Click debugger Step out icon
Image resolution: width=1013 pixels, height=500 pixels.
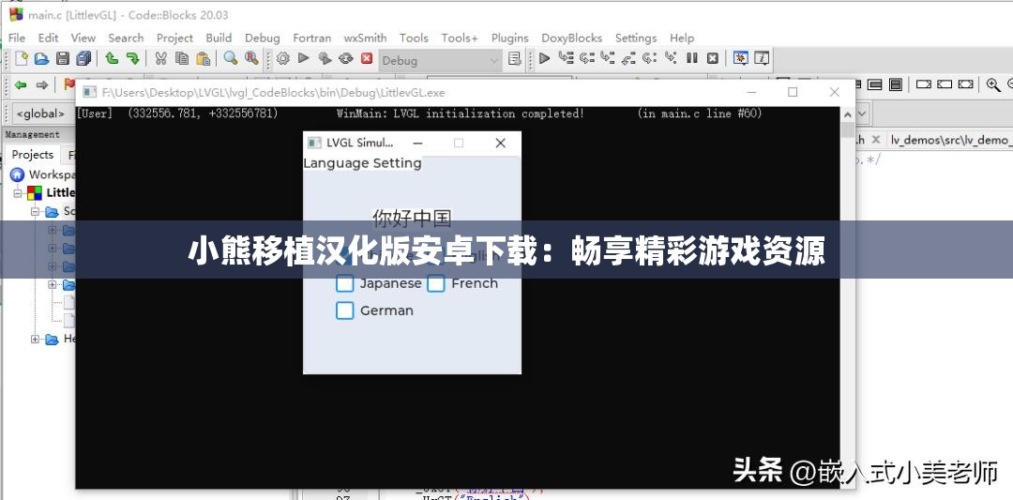pos(628,59)
